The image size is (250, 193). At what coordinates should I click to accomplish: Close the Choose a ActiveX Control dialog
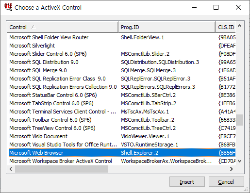[238, 7]
